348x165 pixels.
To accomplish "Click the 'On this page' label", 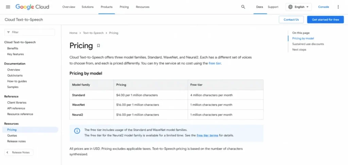I will pyautogui.click(x=301, y=33).
